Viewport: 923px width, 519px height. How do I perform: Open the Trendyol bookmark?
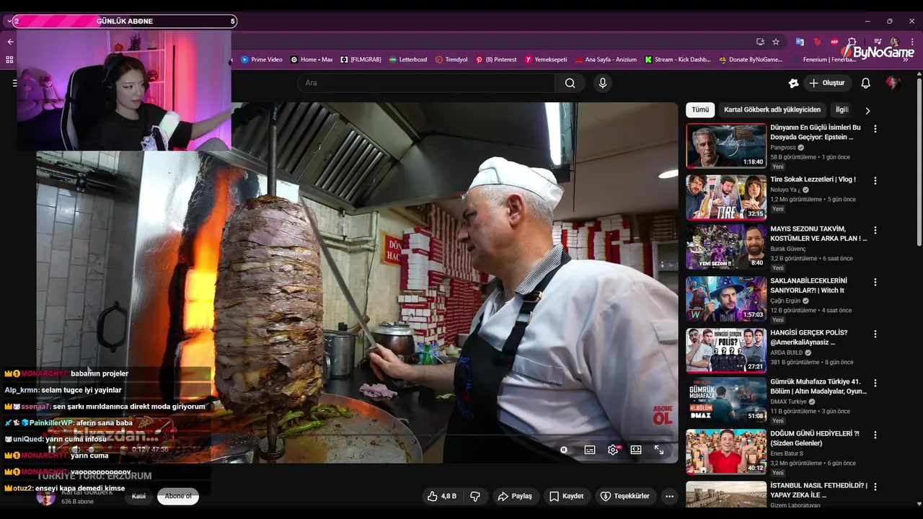[x=451, y=60]
